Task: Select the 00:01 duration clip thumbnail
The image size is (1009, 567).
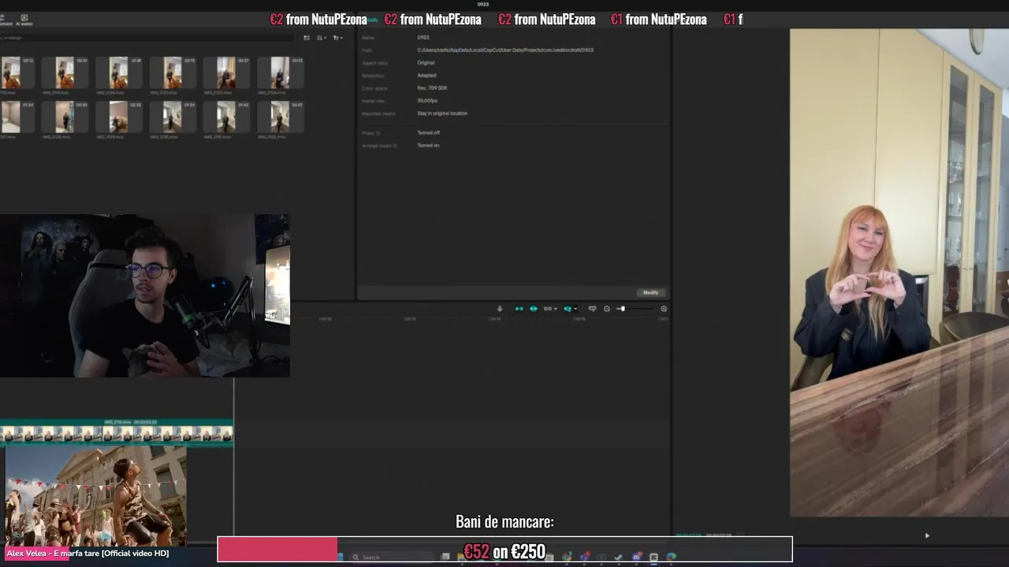Action: [x=65, y=72]
